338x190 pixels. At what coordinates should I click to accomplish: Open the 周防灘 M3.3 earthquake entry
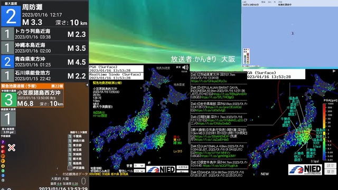tap(44, 13)
